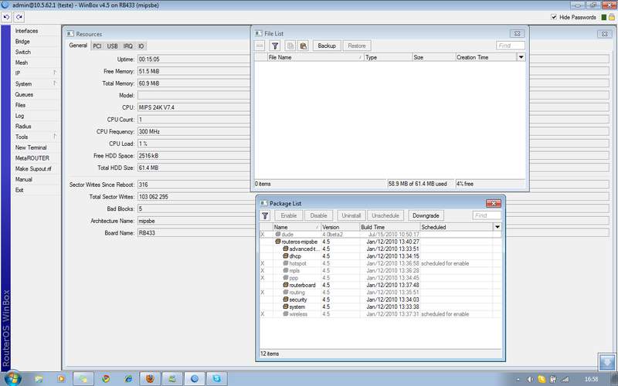This screenshot has height=386, width=618.
Task: Expand the IP submenu
Action: [x=36, y=73]
